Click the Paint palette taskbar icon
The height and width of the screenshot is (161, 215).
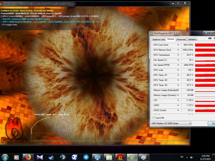[x=143, y=157]
